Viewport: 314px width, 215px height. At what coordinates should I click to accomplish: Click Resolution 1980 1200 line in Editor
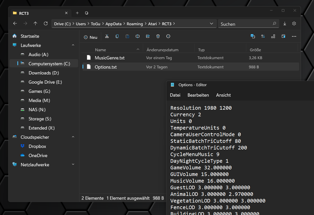[x=201, y=108]
